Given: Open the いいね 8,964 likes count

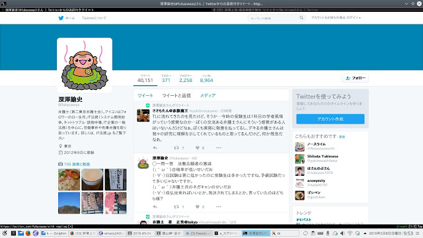Looking at the screenshot, I should [x=206, y=79].
